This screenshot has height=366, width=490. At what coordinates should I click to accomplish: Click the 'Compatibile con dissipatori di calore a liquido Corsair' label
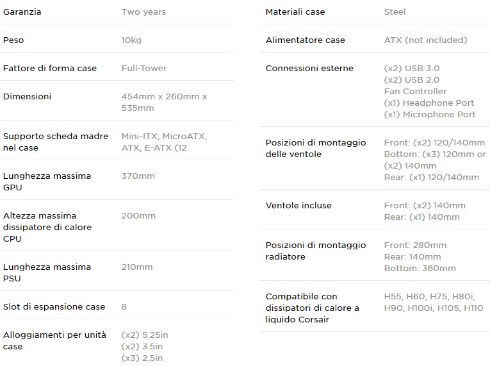tap(313, 308)
